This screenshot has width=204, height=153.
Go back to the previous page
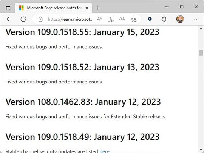[x=9, y=19]
